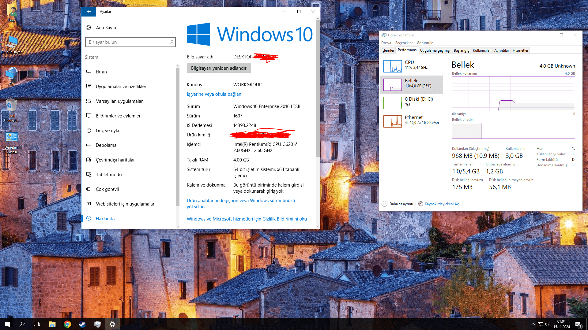Select Web siteleri için uygulamalar icon
Screen dimensions: 588x330
coord(89,204)
